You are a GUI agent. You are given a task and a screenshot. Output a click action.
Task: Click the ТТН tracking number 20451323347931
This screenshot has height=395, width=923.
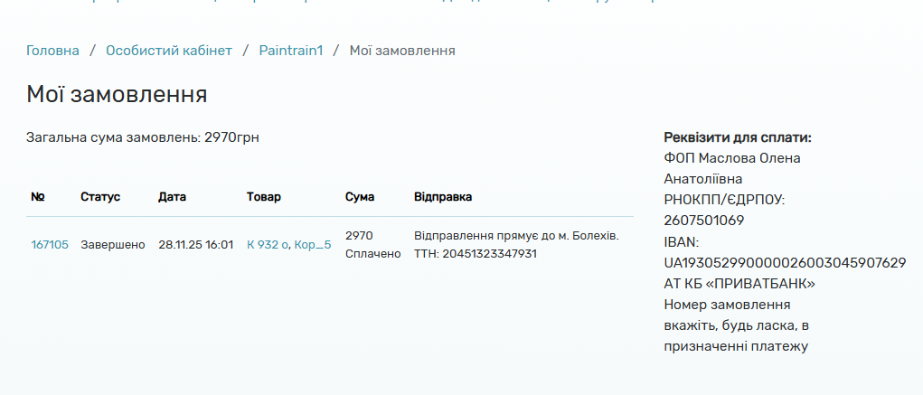click(x=489, y=254)
